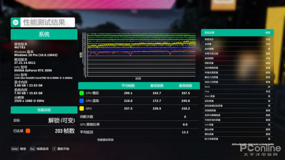Click CPU 渲染 maximum value 245.0
This screenshot has width=285, height=160.
(185, 101)
